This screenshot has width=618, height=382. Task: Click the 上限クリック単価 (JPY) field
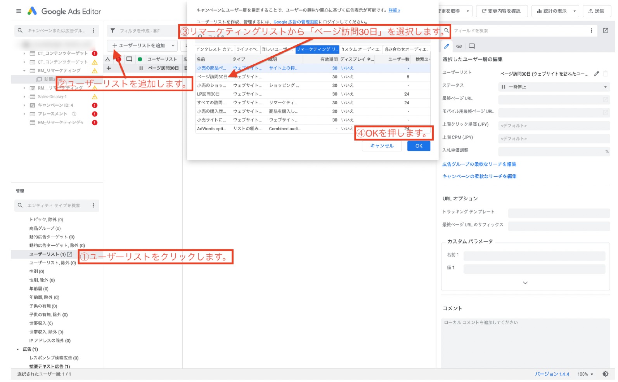point(554,126)
